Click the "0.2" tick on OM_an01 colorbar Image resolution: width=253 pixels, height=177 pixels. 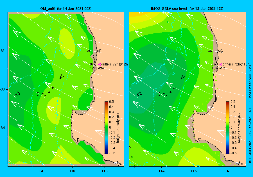coord(112,117)
